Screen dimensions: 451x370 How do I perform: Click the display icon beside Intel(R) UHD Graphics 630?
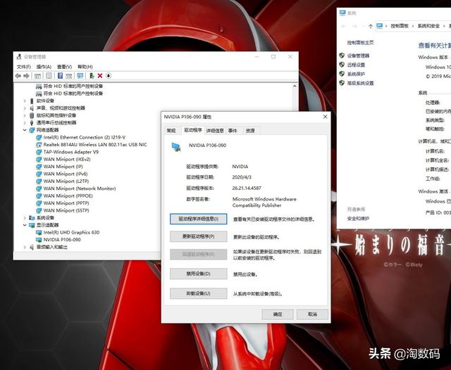coord(39,233)
